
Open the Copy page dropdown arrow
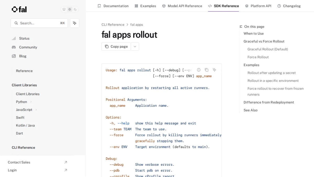coord(135,46)
